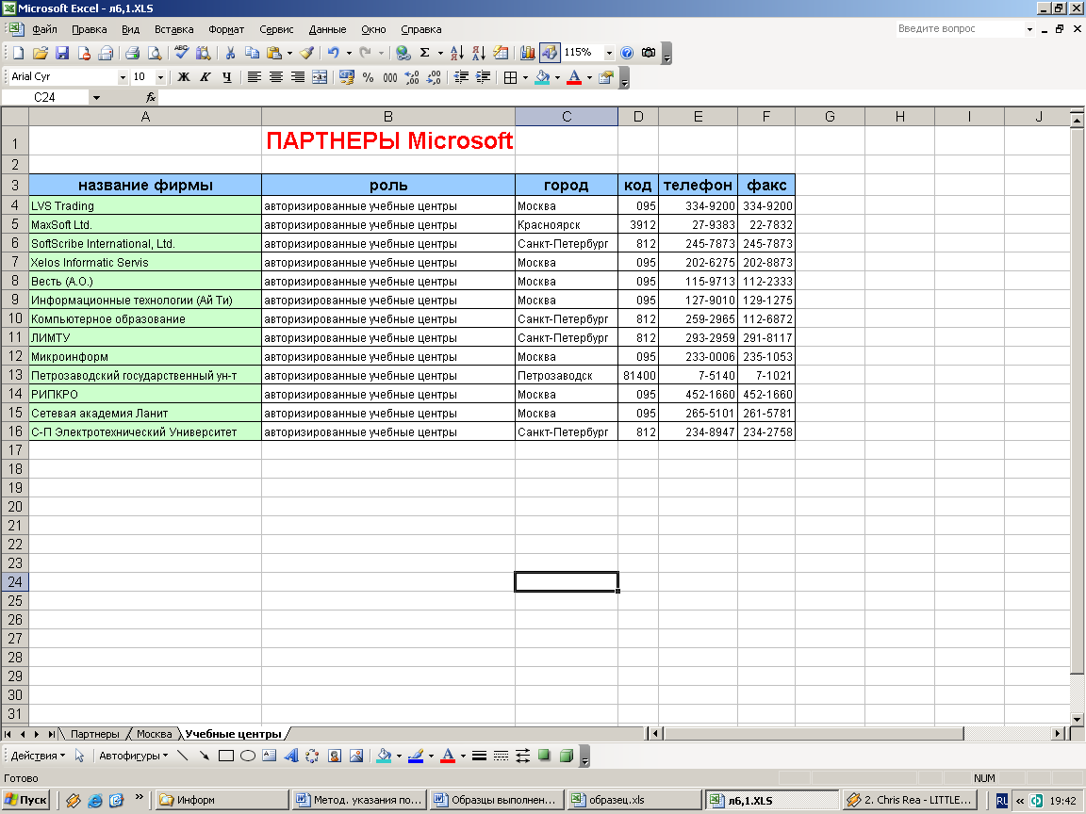Screen dimensions: 1086x814
Task: Click the line color brush in drawing toolbar
Action: (416, 756)
